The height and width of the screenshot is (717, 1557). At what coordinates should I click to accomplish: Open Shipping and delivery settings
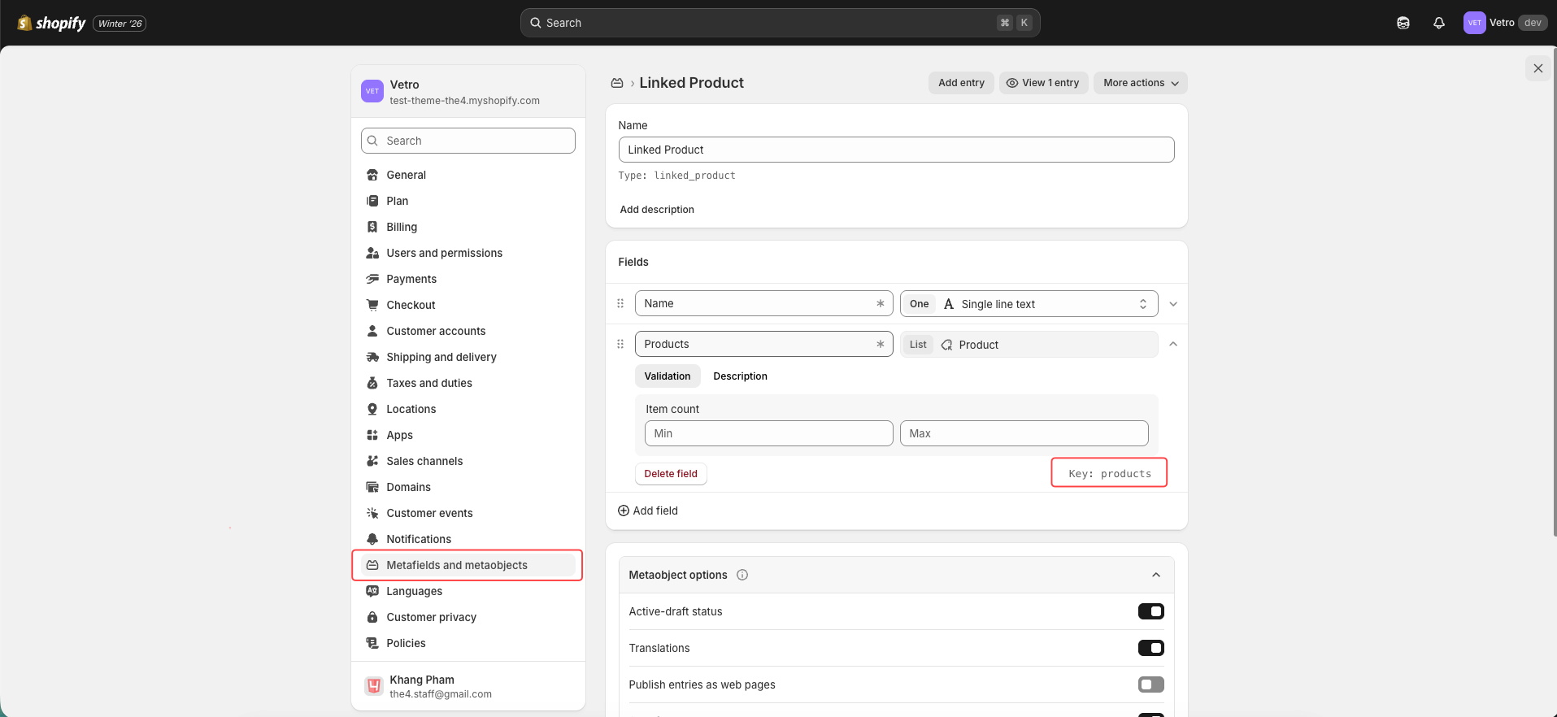click(x=441, y=357)
